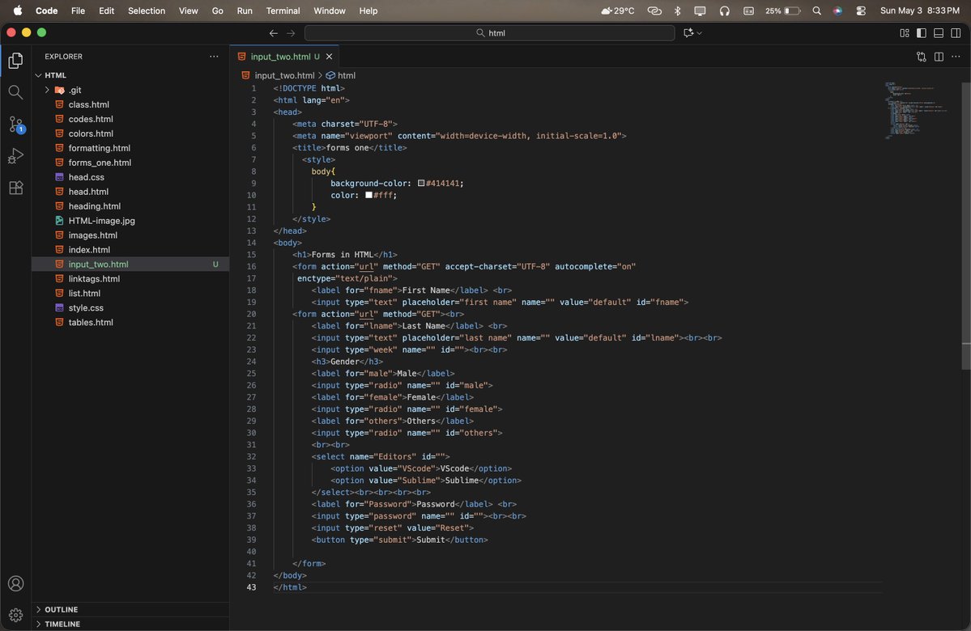Open Copilot chat icon in title bar
This screenshot has width=971, height=631.
[x=688, y=33]
